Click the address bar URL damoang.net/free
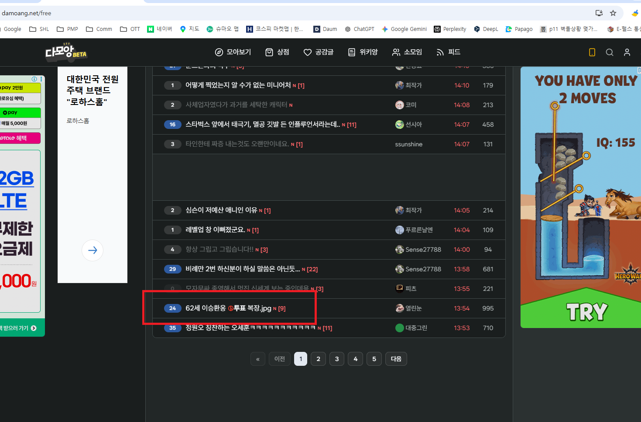This screenshot has height=422, width=641. click(x=27, y=13)
